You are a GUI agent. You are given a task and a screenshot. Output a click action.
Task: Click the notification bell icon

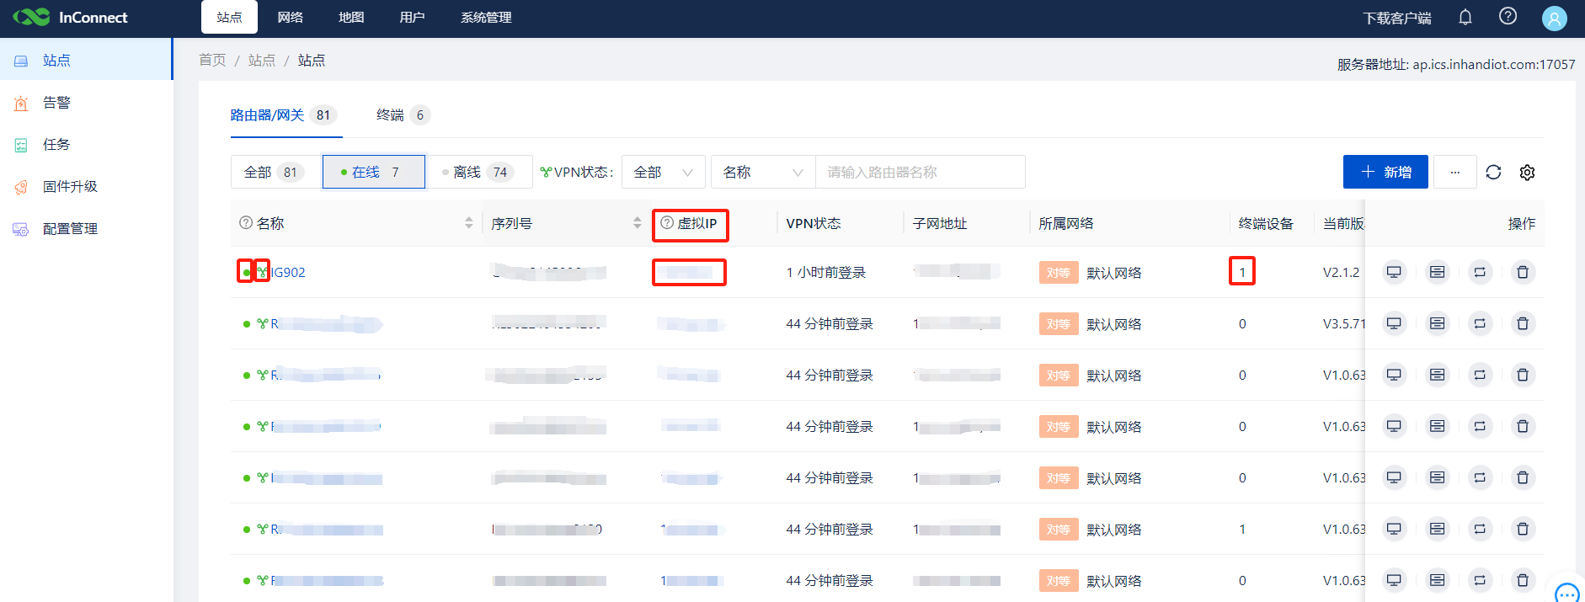[1465, 18]
